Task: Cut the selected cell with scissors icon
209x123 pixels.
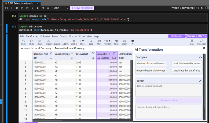Action: pyautogui.click(x=17, y=8)
